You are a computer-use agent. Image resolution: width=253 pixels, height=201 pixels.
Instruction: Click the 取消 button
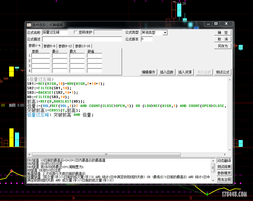point(223,39)
